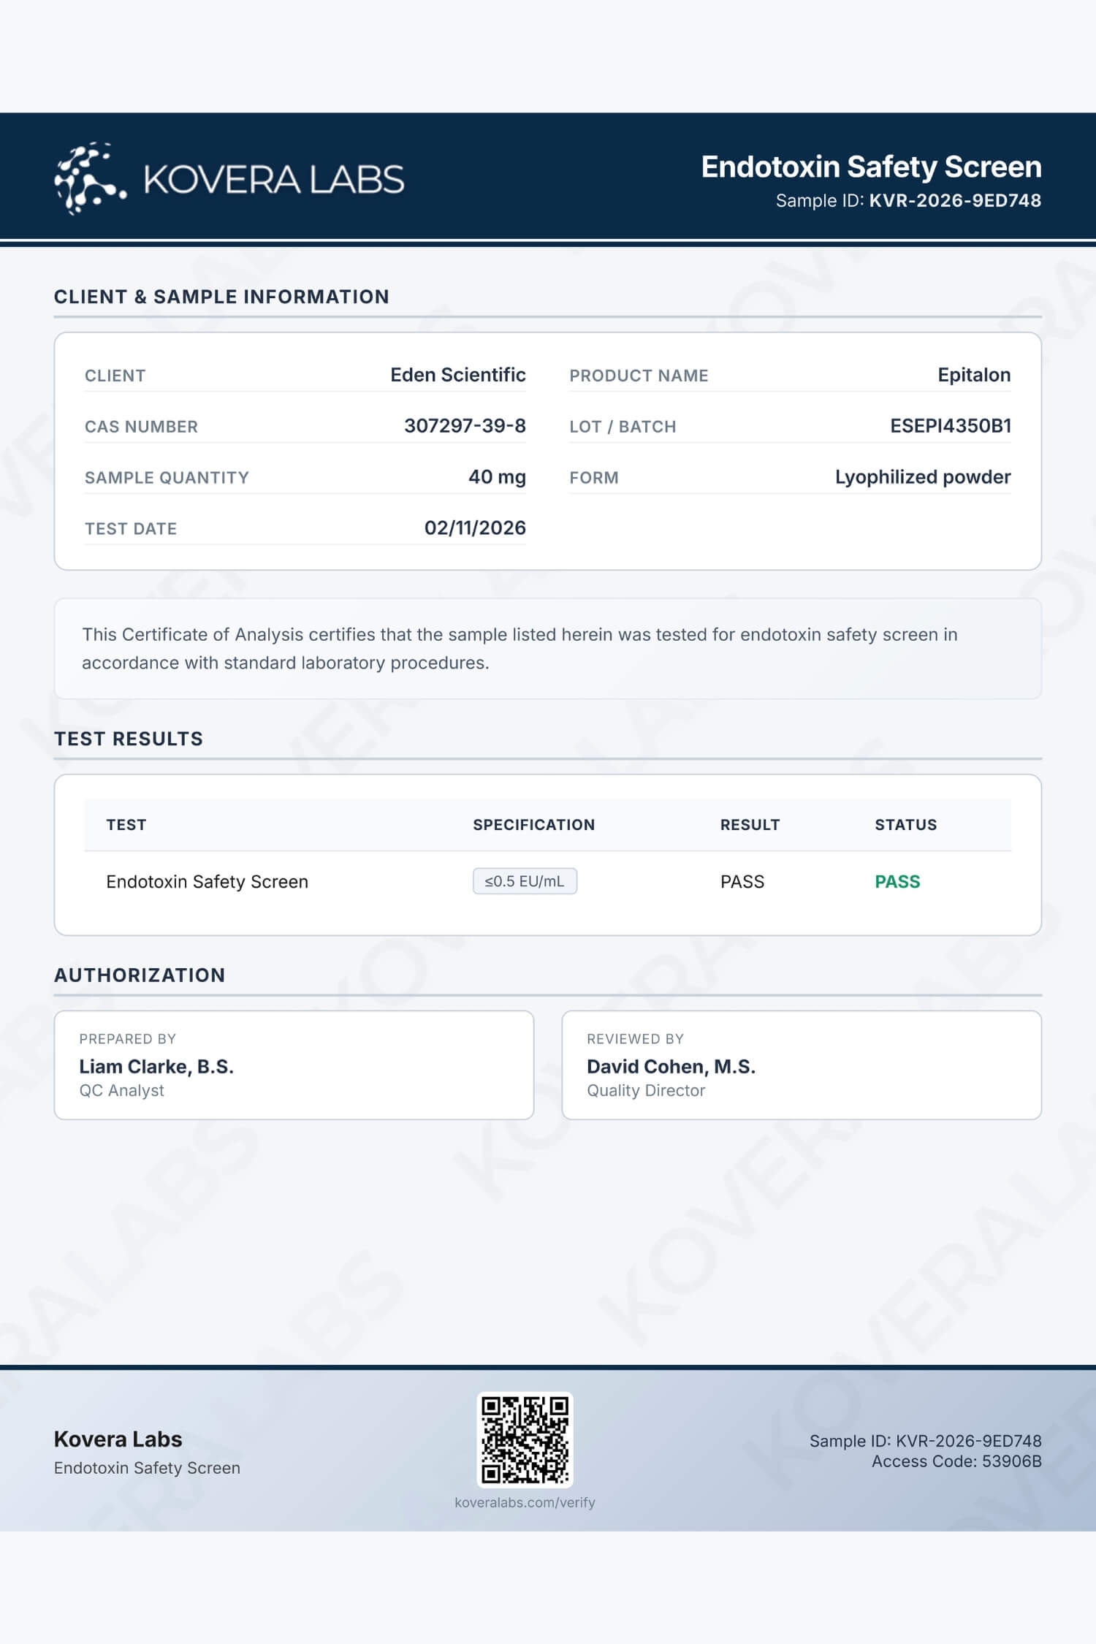Click the Lyophilized powder form value
This screenshot has width=1096, height=1644.
pos(923,477)
